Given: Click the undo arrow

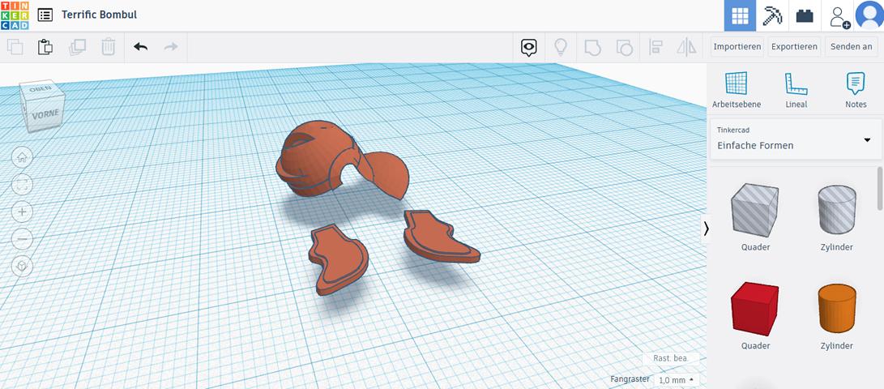Looking at the screenshot, I should coord(141,47).
